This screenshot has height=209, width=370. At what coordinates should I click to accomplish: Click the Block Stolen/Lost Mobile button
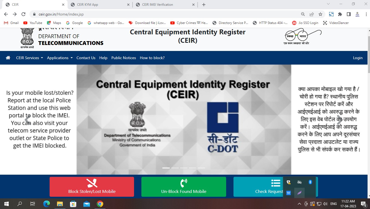(x=92, y=187)
